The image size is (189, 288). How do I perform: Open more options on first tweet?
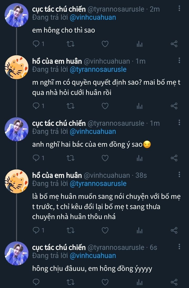coord(179,9)
